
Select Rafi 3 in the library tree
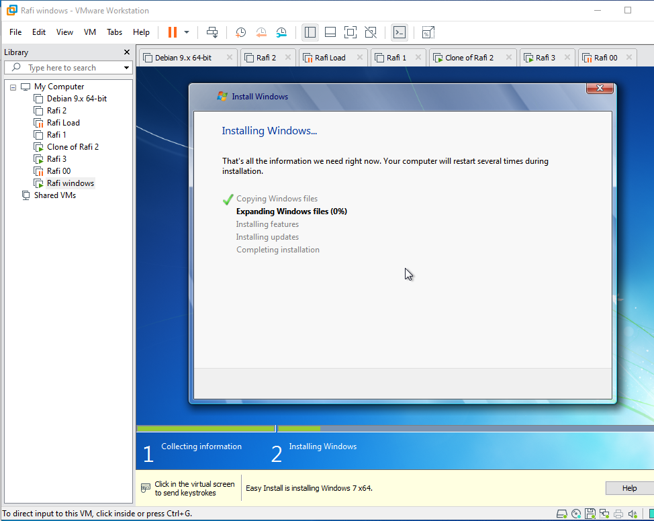50,159
